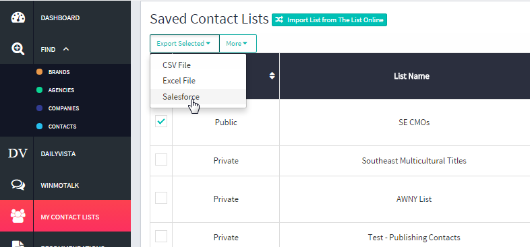Viewport: 530px width, 247px height.
Task: Click the orange Brands dot
Action: click(x=39, y=72)
